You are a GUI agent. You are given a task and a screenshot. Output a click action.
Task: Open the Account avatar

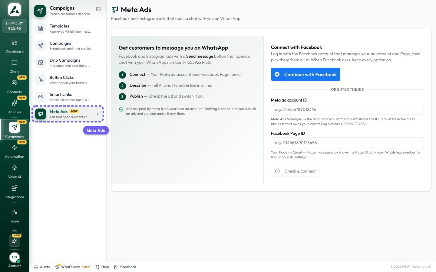point(15,257)
